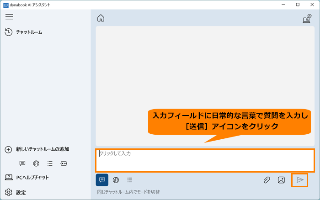The image size is (320, 200).
Task: Select sidebar bot face icon
Action: [x=64, y=163]
